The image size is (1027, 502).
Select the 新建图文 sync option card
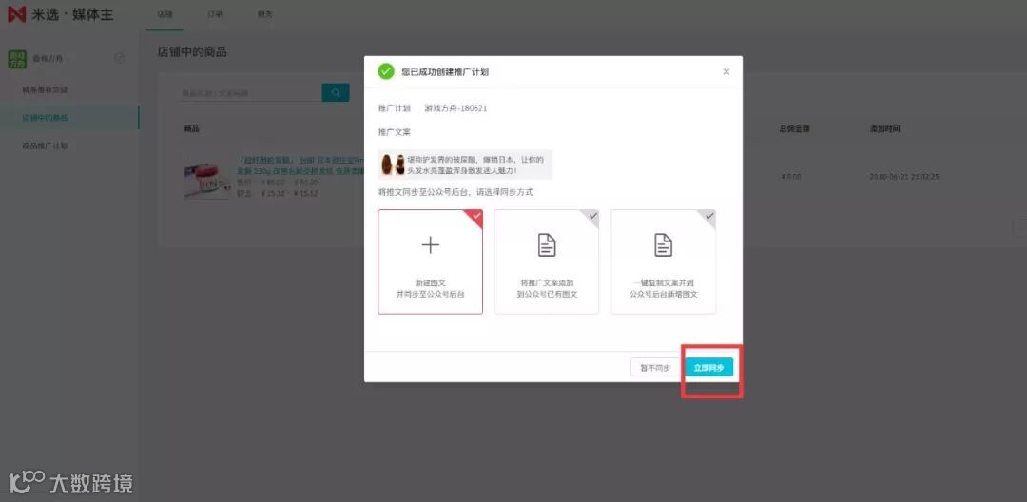(431, 261)
